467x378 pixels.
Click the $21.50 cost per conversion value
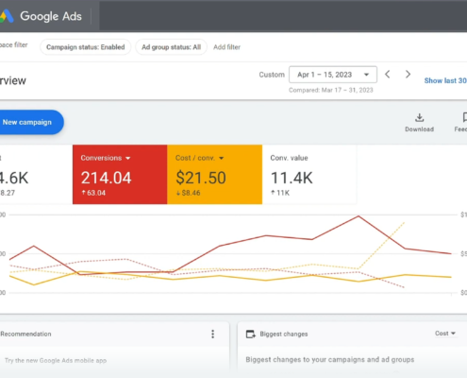(201, 178)
